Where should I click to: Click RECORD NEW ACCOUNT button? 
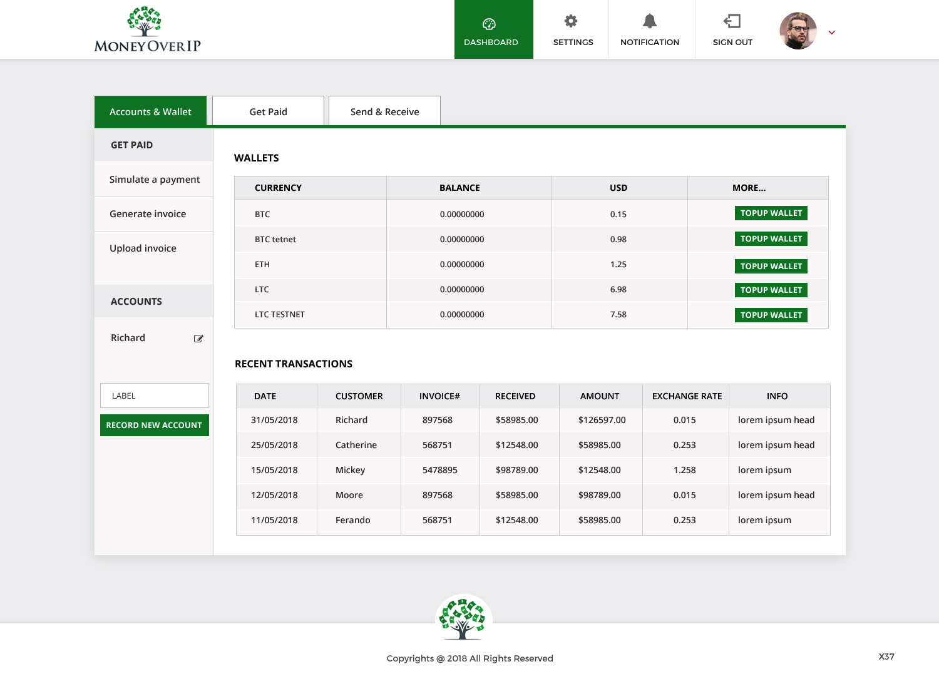154,425
